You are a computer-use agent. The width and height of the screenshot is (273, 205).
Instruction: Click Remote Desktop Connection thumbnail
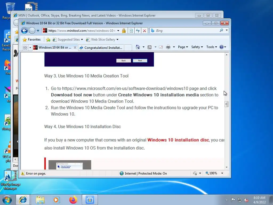pyautogui.click(x=70, y=165)
